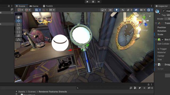
Task: Toggle grid visibility in Scene view
Action: [x=37, y=10]
